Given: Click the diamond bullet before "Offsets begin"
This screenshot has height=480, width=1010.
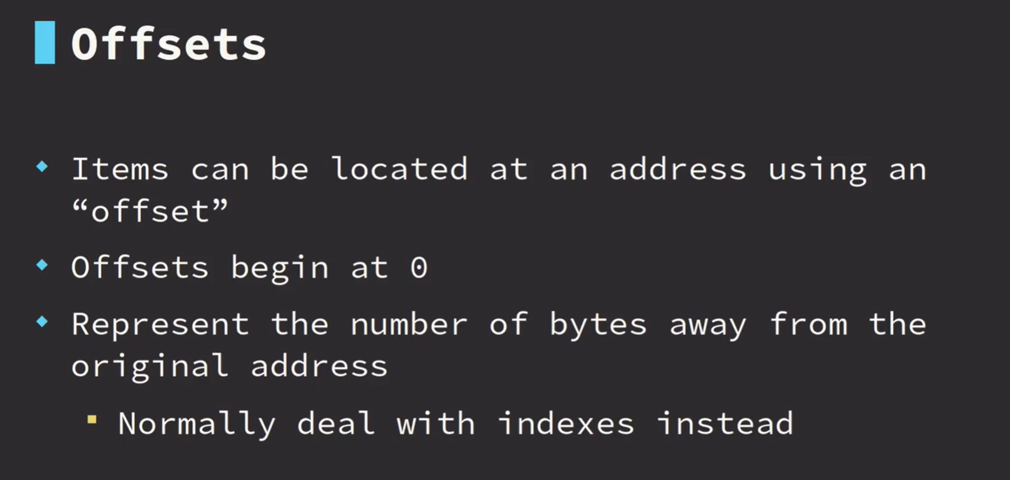Looking at the screenshot, I should click(x=43, y=265).
